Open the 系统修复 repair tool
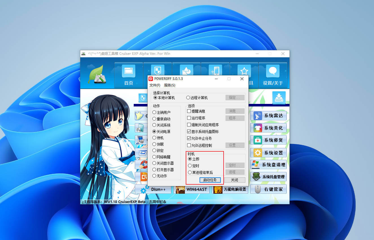Screen dimensions: 374x240 point(268,140)
